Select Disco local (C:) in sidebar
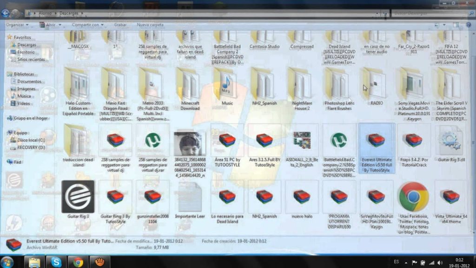The image size is (476, 268). pos(29,140)
